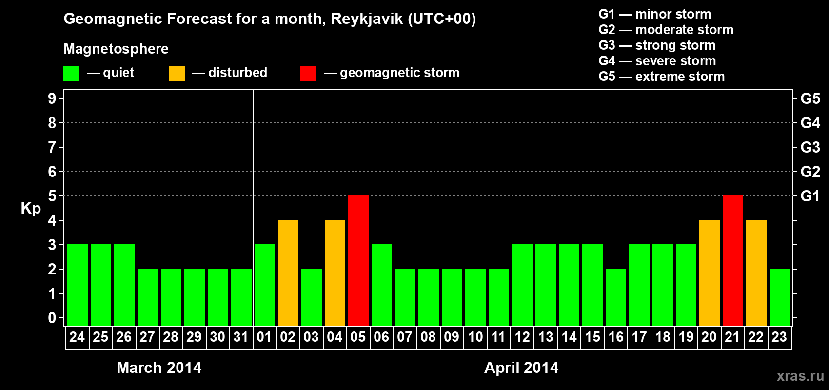Select the orange bar for April 20
Screen dimensions: 829x390
tap(710, 273)
